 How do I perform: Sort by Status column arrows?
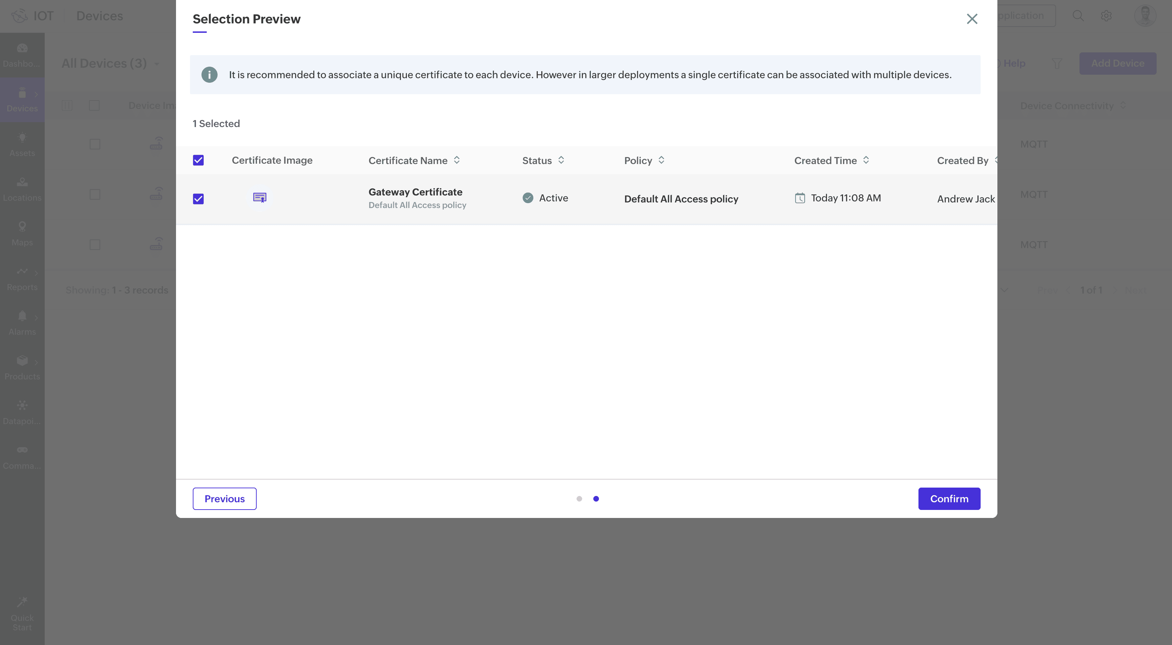click(x=561, y=160)
